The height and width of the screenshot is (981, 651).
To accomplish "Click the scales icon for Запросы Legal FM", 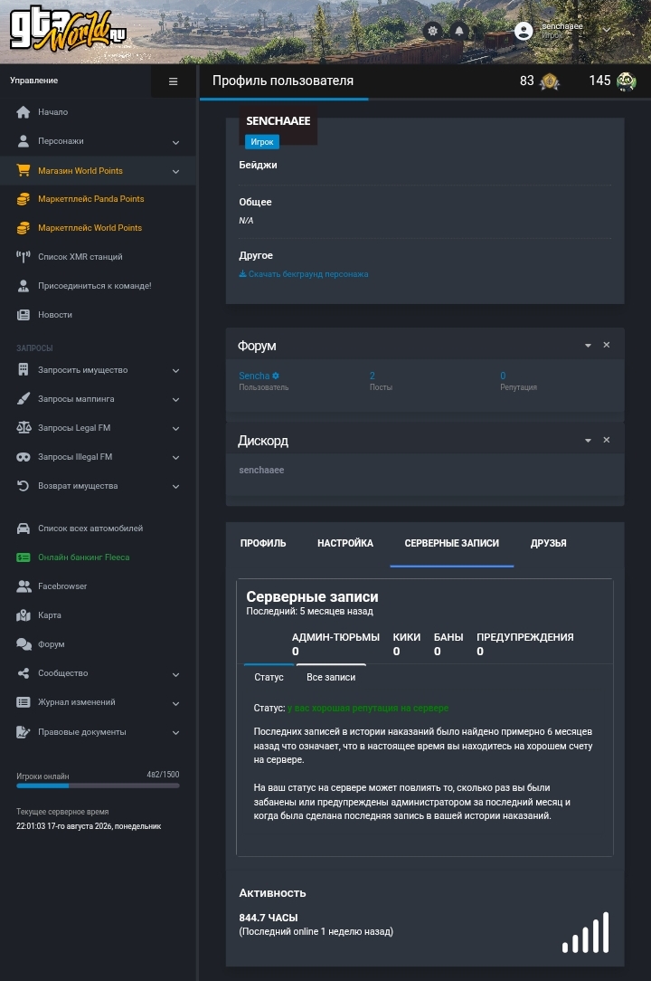I will [24, 428].
